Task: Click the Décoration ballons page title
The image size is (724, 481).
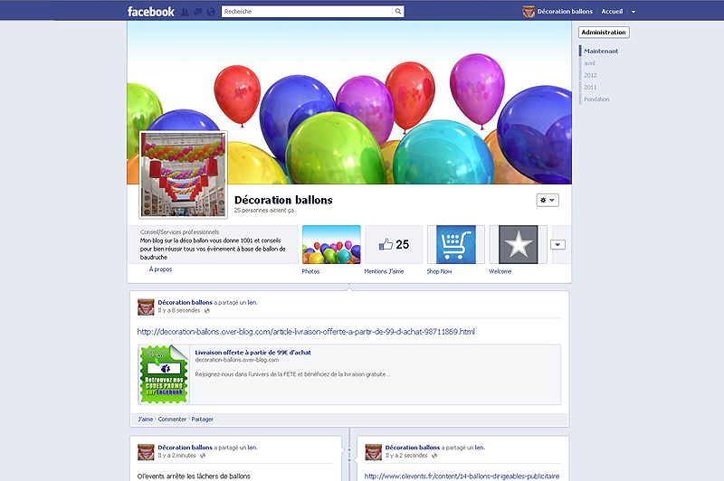Action: (283, 200)
